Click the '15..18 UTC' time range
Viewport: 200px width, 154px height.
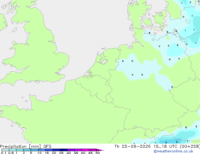(x=165, y=146)
